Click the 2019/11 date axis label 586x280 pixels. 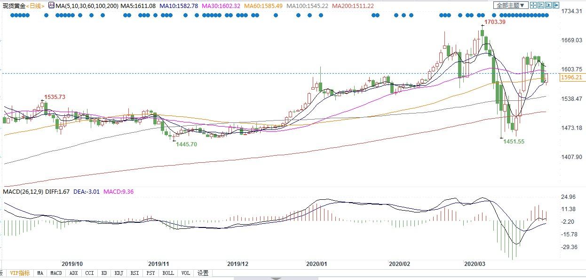(x=158, y=264)
